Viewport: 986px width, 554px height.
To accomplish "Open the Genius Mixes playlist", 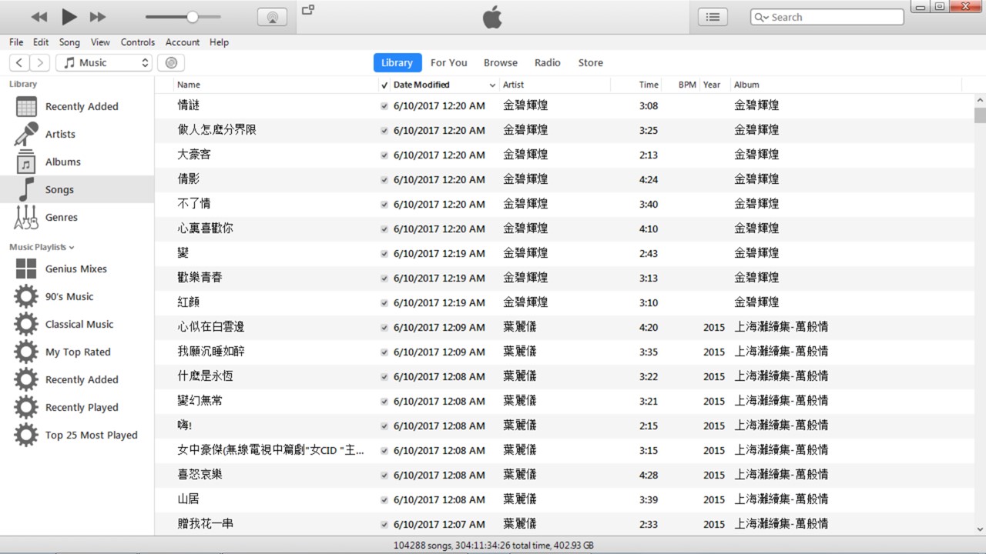I will click(77, 269).
